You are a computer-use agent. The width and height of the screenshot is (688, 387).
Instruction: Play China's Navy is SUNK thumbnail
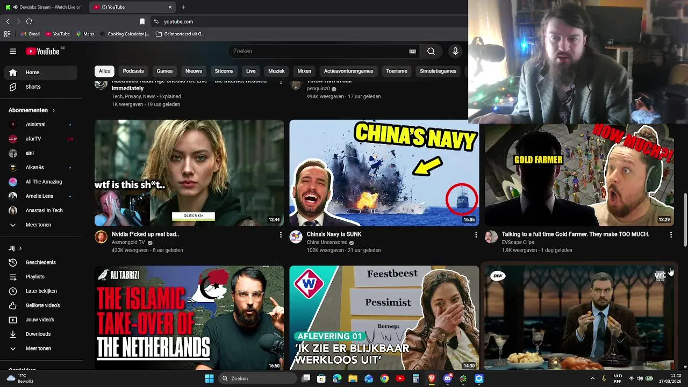click(x=384, y=173)
